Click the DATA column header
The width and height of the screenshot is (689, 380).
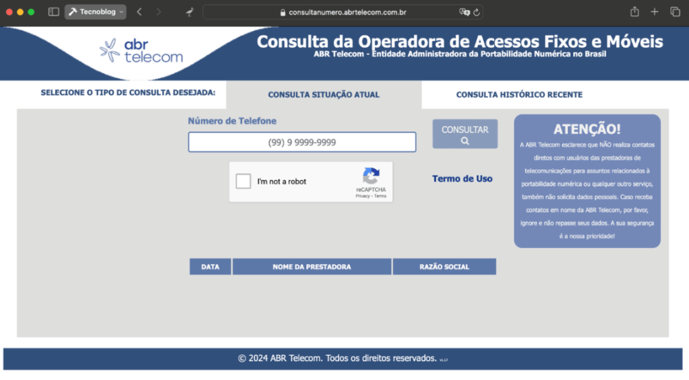click(210, 266)
